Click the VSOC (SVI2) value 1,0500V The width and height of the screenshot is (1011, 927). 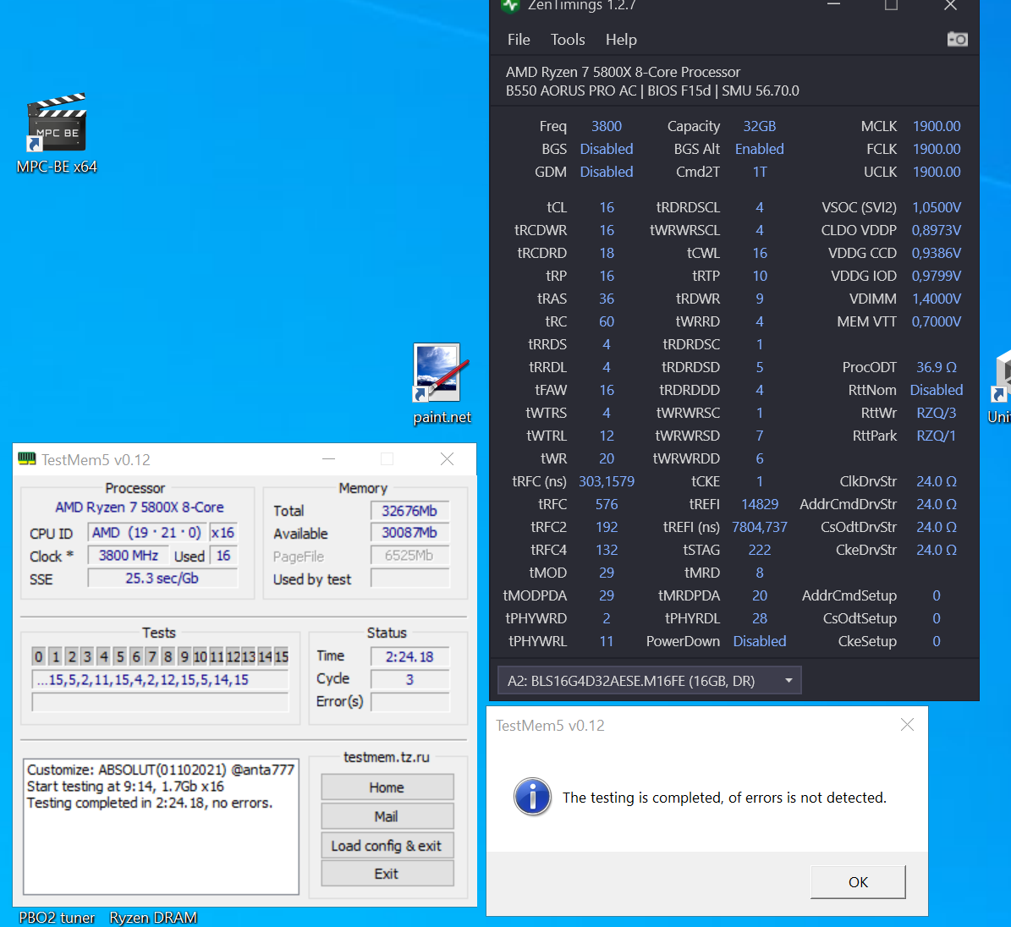coord(937,207)
